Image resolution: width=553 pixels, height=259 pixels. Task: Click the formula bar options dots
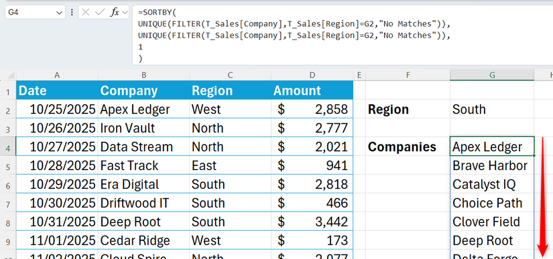pos(72,12)
